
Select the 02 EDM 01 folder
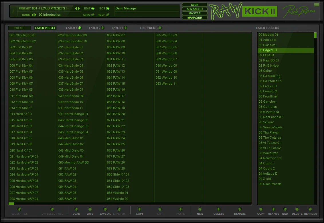tap(286, 55)
